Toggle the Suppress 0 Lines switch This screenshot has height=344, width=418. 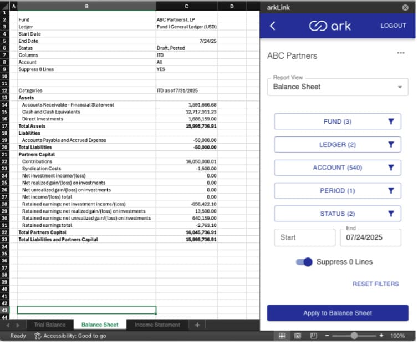(304, 262)
